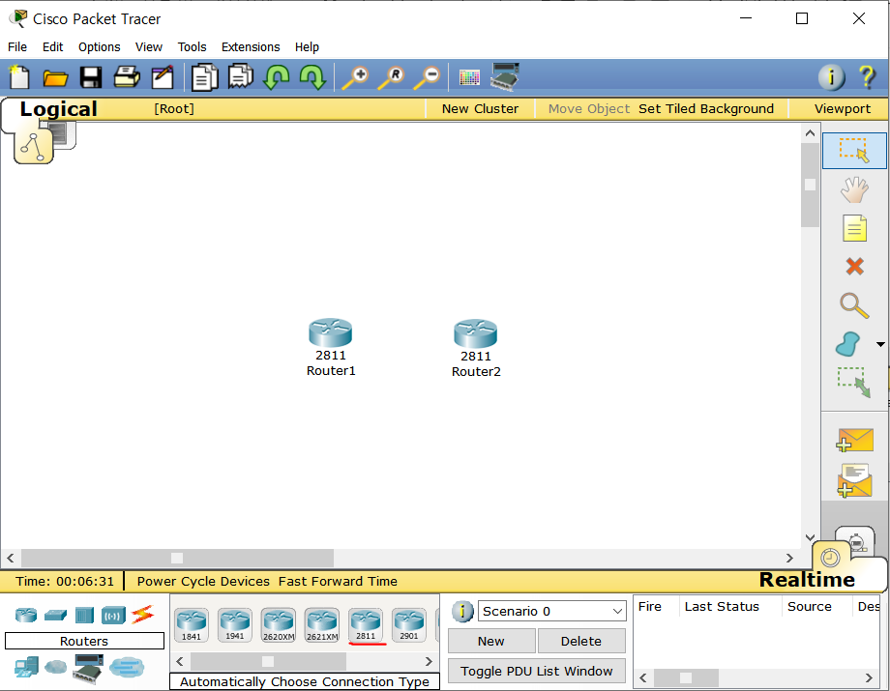Click Power Cycle Devices
The width and height of the screenshot is (890, 691).
click(x=203, y=581)
